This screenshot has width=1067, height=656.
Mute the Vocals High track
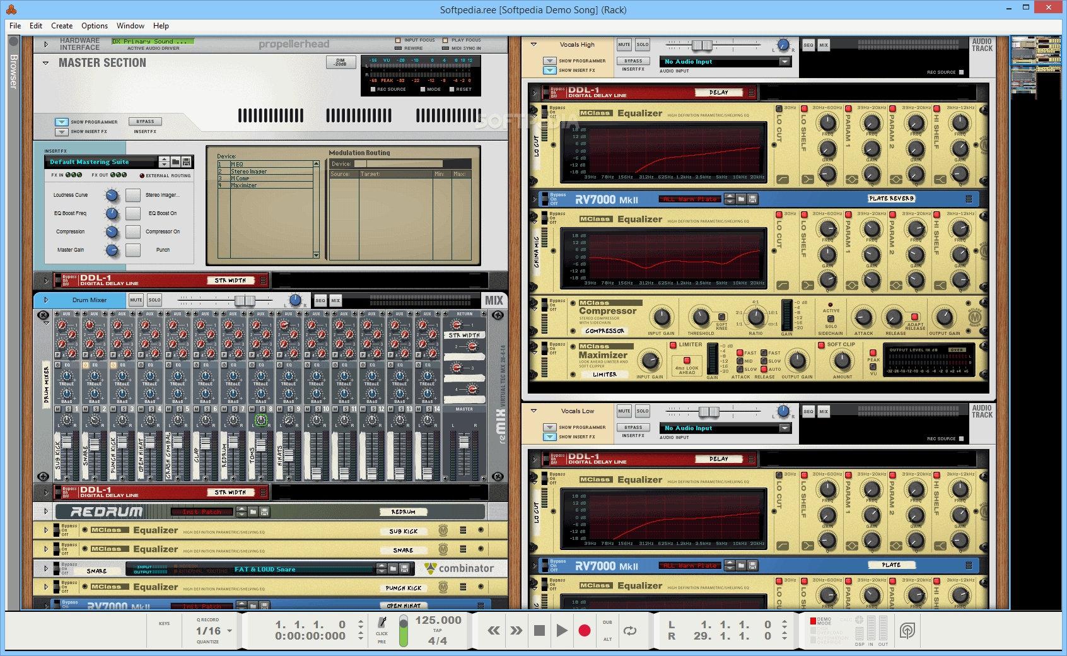tap(624, 45)
